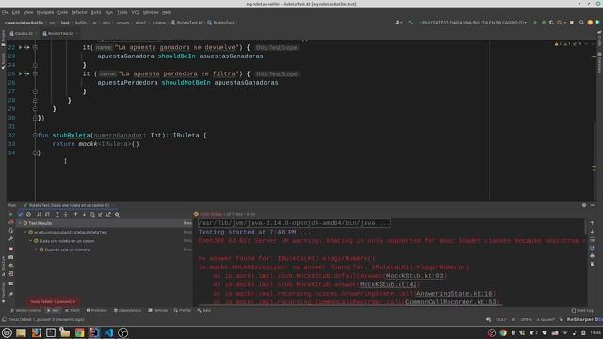Run test from gutter at line 25
Image resolution: width=603 pixels, height=339 pixels.
[21, 73]
